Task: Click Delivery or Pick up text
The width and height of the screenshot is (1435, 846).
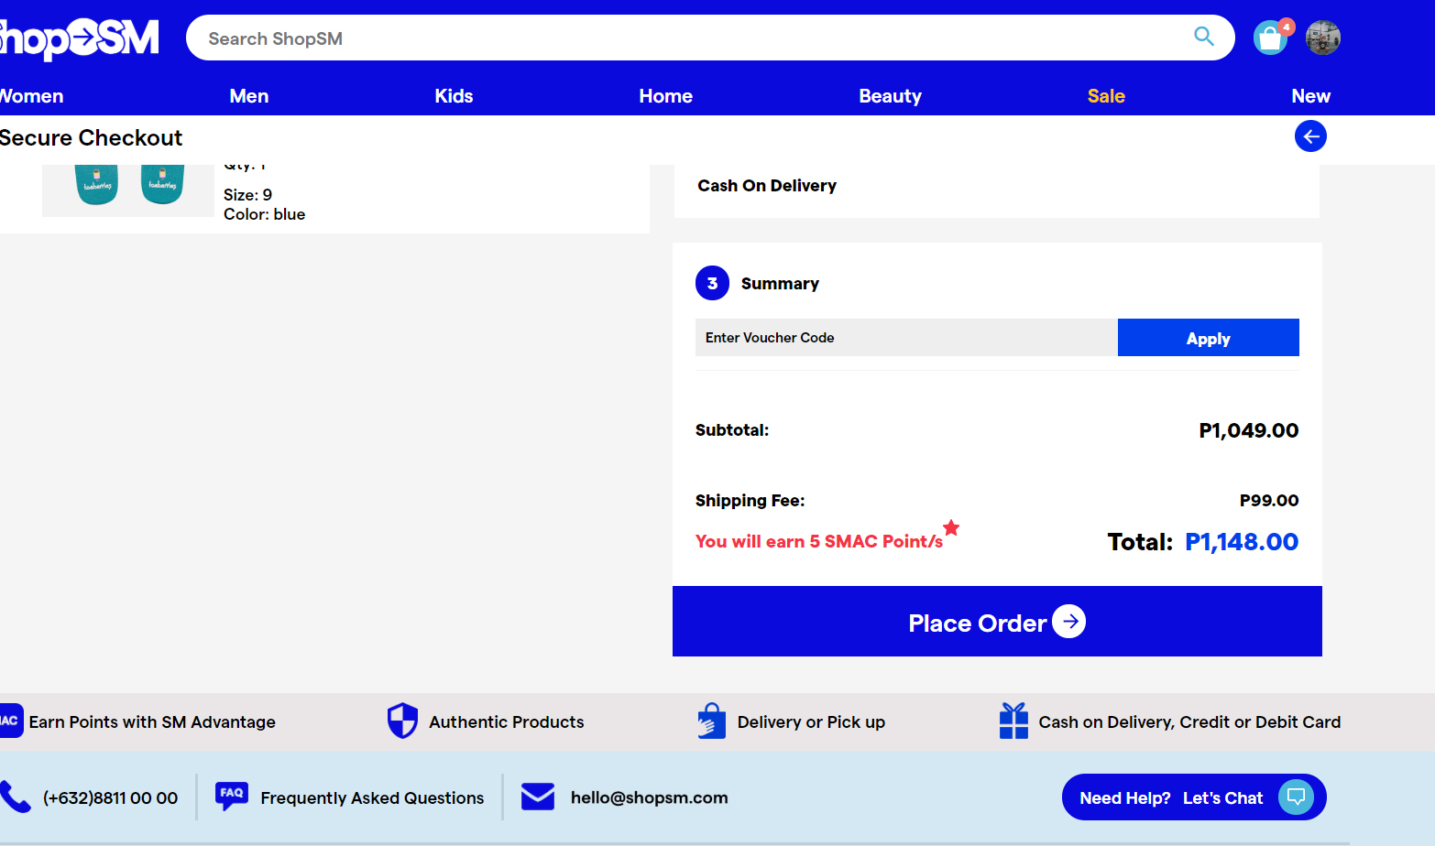Action: [811, 721]
